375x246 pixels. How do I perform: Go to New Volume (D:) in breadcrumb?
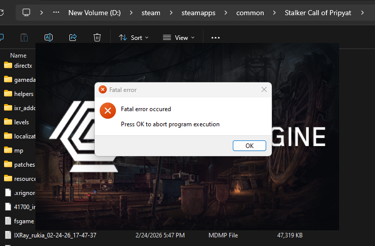tap(95, 13)
